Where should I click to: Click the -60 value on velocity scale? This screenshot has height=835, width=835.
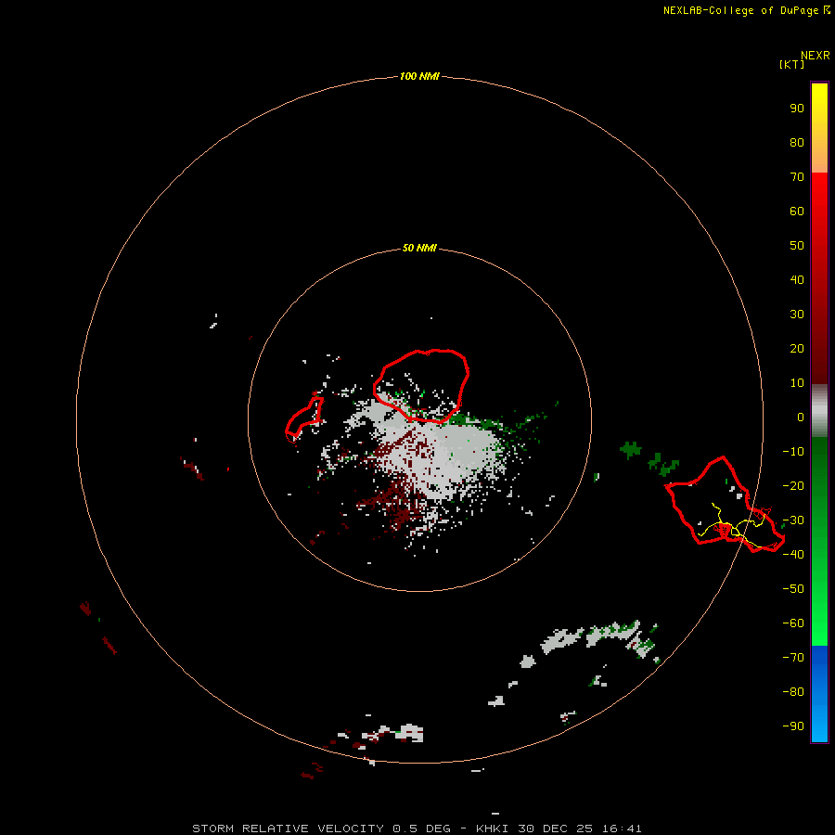coord(793,623)
